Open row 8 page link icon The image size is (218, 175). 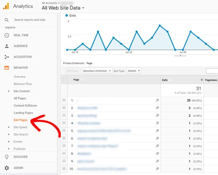tap(157, 154)
